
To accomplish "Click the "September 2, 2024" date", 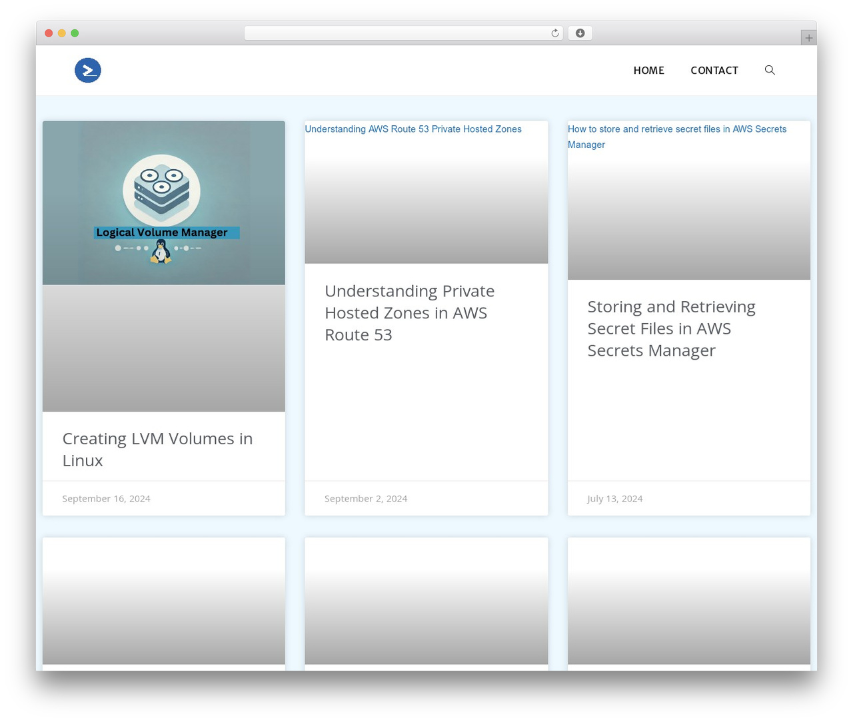I will 366,498.
